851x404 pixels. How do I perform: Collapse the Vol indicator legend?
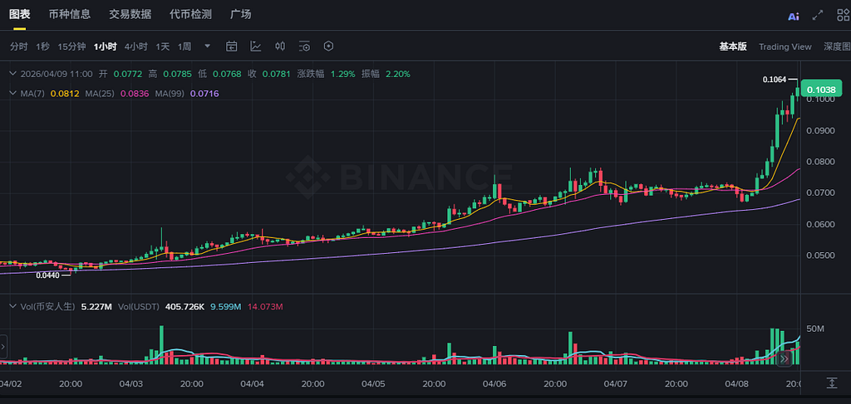(12, 307)
